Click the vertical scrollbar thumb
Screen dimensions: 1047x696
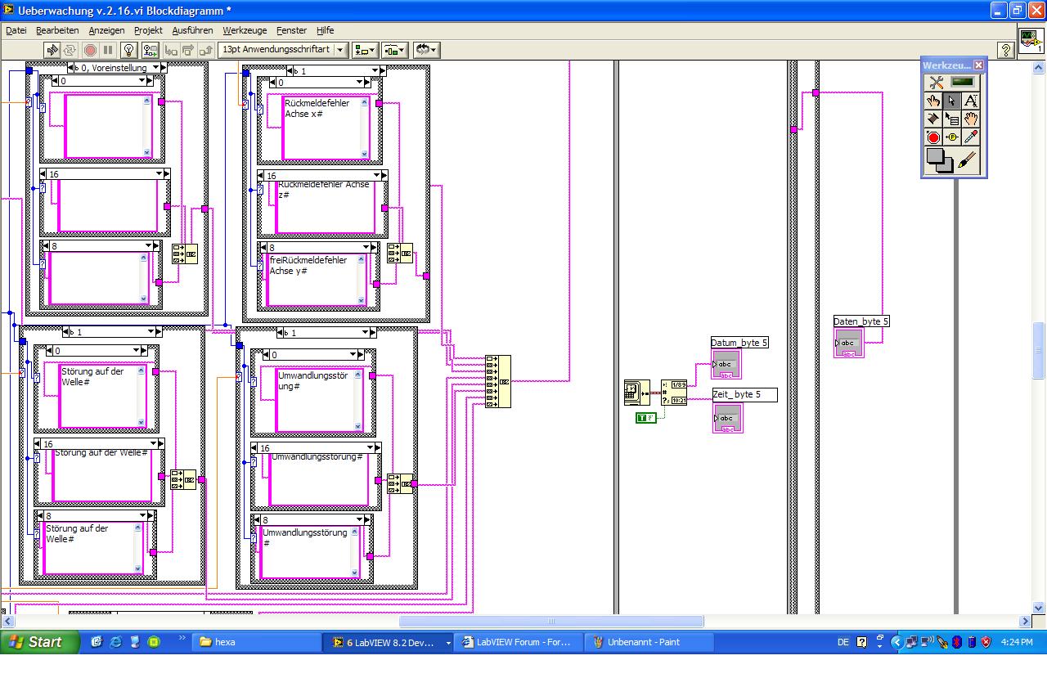(x=1040, y=351)
